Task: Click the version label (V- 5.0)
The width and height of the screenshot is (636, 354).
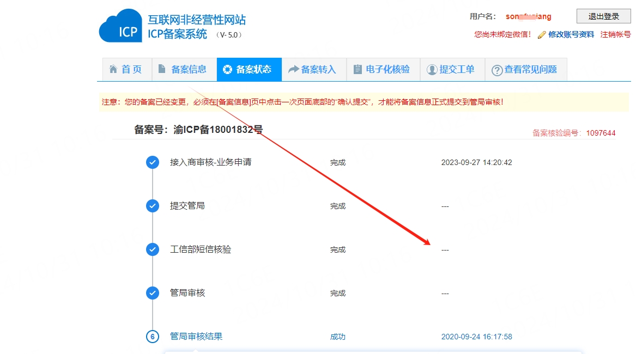Action: (229, 35)
